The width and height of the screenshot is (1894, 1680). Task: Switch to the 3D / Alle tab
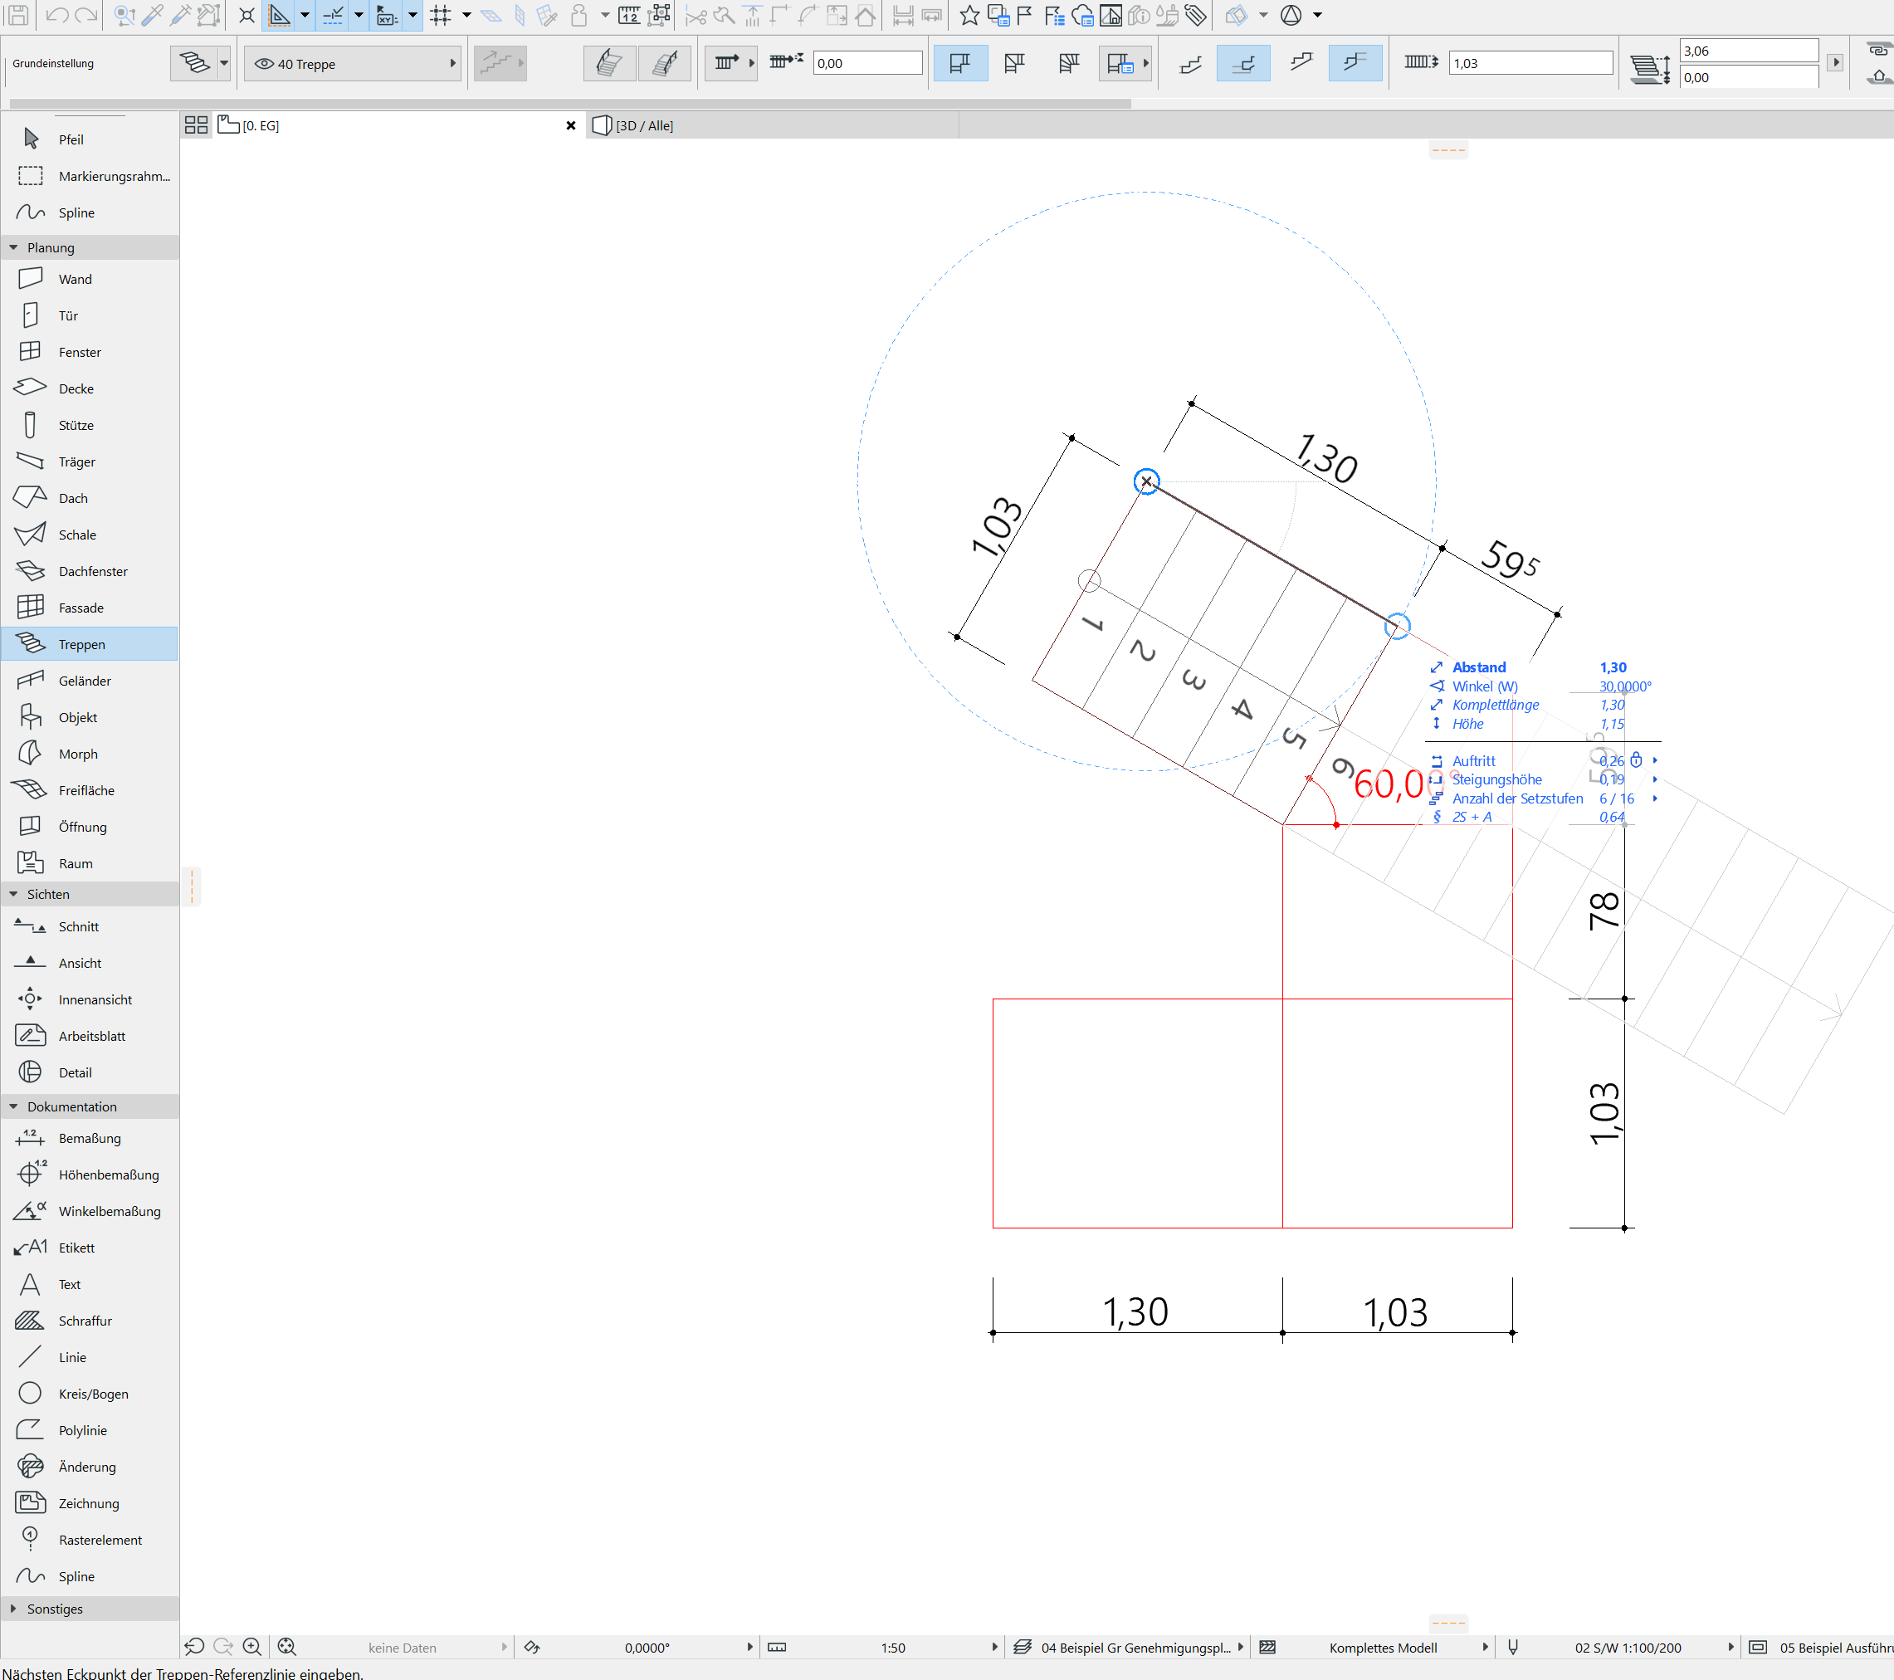pos(644,126)
